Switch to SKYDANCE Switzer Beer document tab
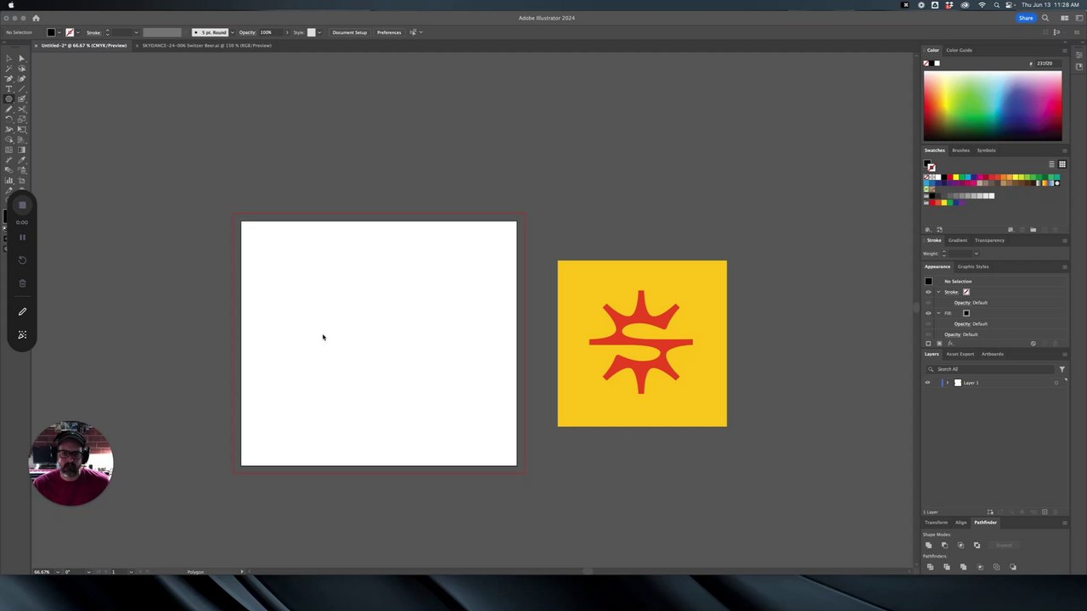Viewport: 1087px width, 611px height. tap(207, 45)
